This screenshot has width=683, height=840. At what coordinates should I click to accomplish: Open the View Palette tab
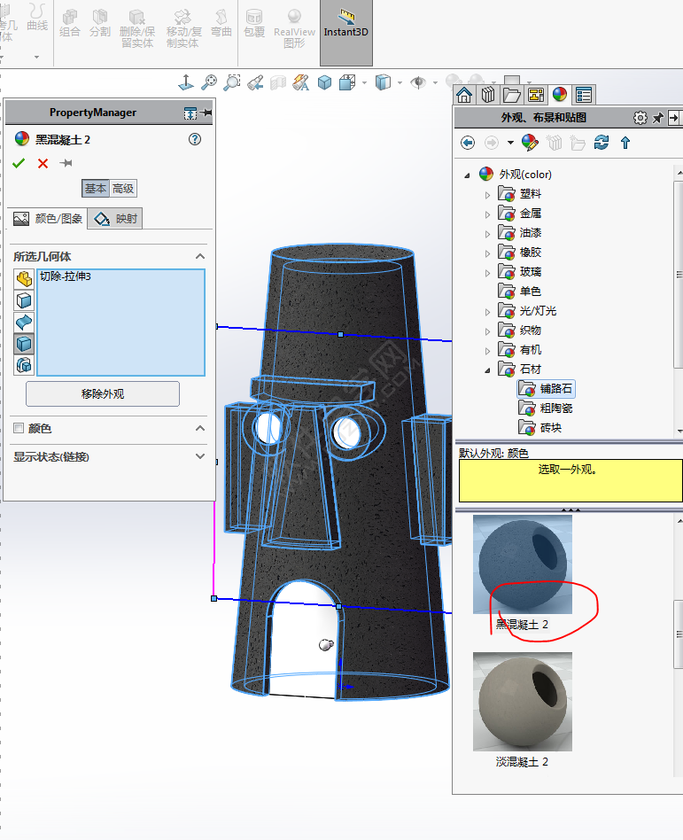[536, 96]
